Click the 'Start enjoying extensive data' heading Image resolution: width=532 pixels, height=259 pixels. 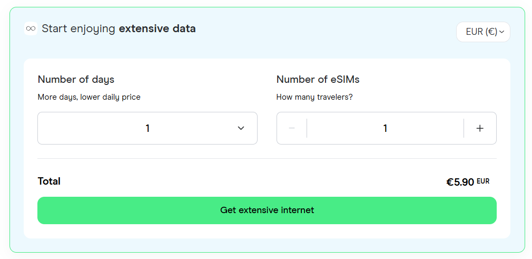click(119, 28)
